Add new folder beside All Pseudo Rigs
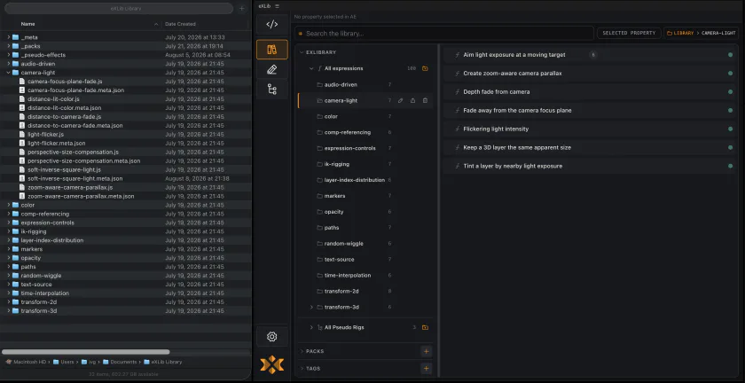This screenshot has height=383, width=745. pyautogui.click(x=425, y=327)
